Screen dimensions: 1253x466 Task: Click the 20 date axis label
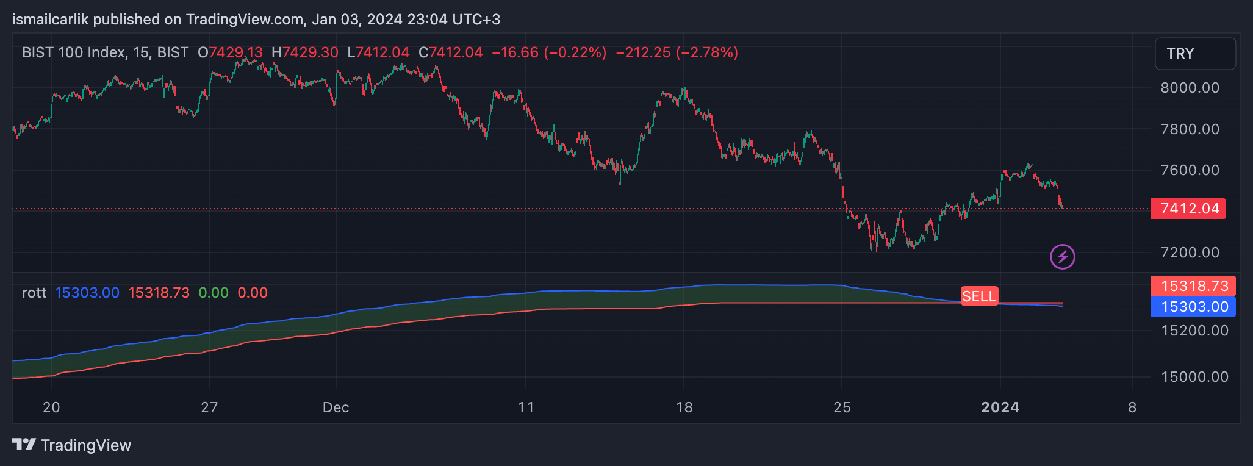pos(51,407)
